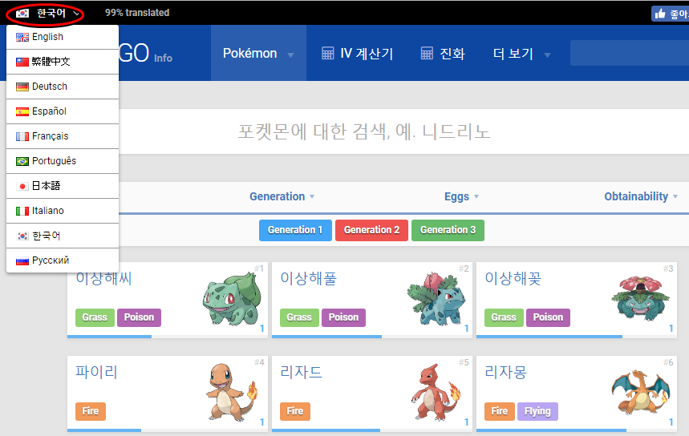Screen dimensions: 689x436
Task: Click the Italian flag icon
Action: point(22,212)
